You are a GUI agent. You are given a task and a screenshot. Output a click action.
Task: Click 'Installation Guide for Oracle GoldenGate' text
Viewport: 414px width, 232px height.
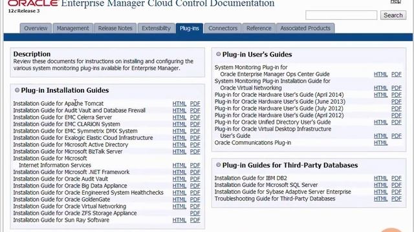click(x=61, y=199)
